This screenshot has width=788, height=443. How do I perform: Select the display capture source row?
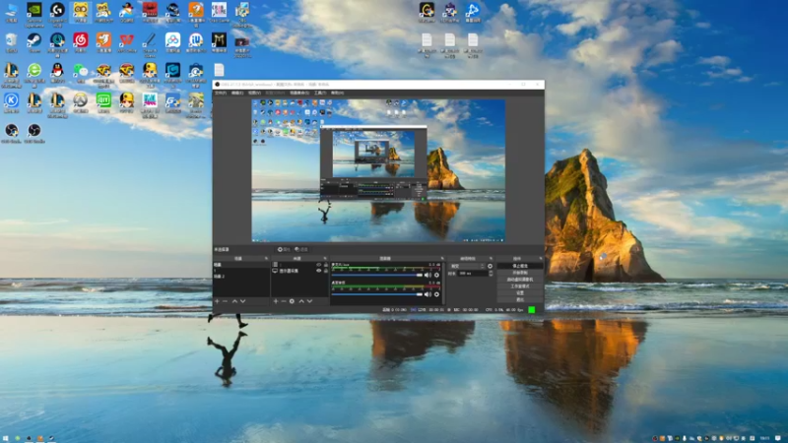pyautogui.click(x=299, y=271)
